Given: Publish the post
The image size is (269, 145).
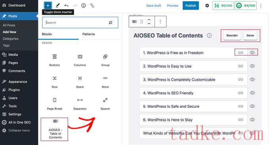Looking at the screenshot, I should click(x=191, y=6).
